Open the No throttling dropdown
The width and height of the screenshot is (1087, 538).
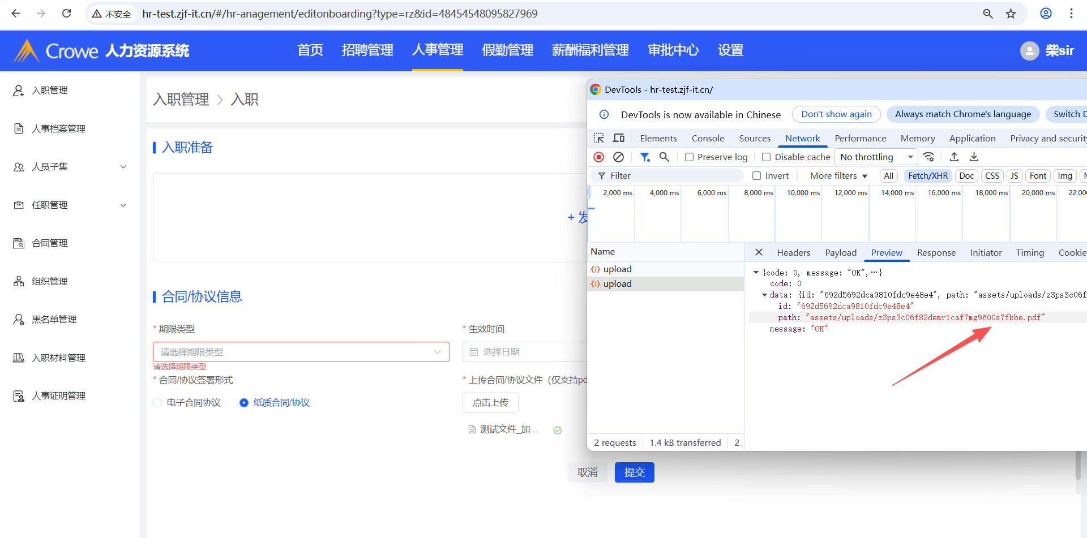876,157
